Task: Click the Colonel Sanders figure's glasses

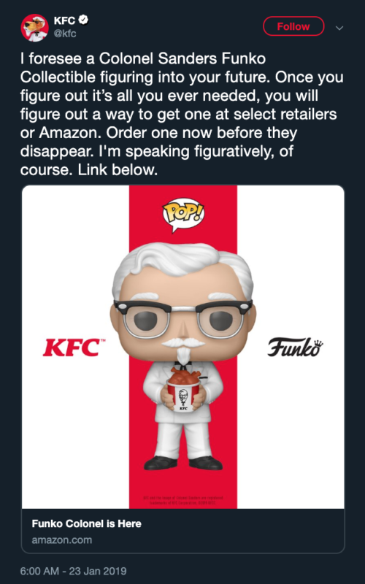Action: click(183, 317)
